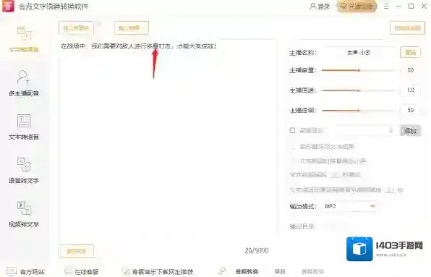This screenshot has height=277, width=431.
Task: Open 音频剪辑 in the bottom bar
Action: (x=312, y=271)
